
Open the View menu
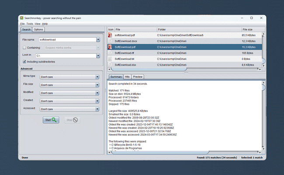click(x=38, y=24)
